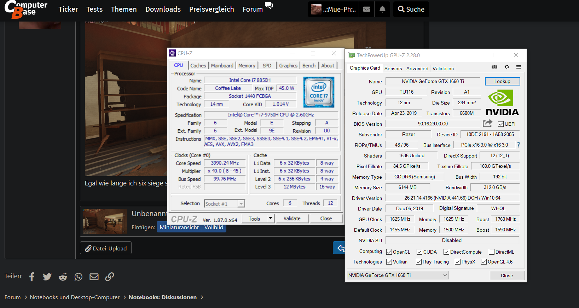
Task: Open the Preisvergleich menu item
Action: (212, 9)
